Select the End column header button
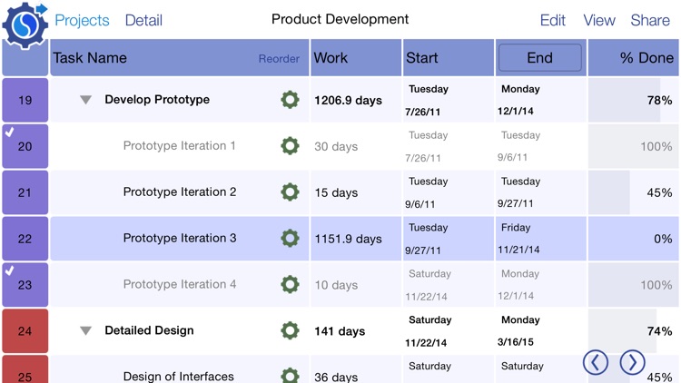Image resolution: width=681 pixels, height=383 pixels. pyautogui.click(x=540, y=57)
